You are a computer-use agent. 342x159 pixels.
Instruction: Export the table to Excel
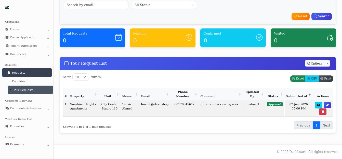click(x=298, y=78)
